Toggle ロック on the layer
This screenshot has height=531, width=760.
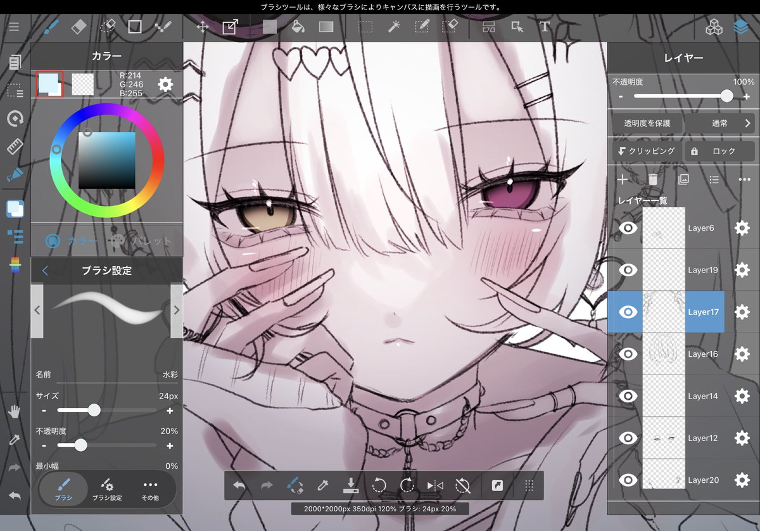[719, 151]
